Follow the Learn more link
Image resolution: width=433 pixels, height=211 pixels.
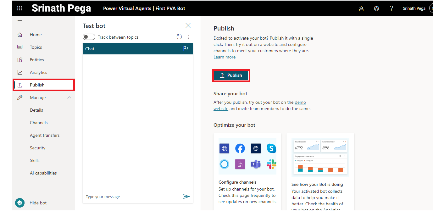pyautogui.click(x=225, y=57)
